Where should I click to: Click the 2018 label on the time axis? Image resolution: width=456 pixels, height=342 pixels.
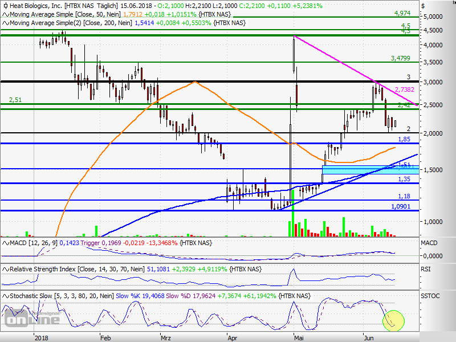42,337
